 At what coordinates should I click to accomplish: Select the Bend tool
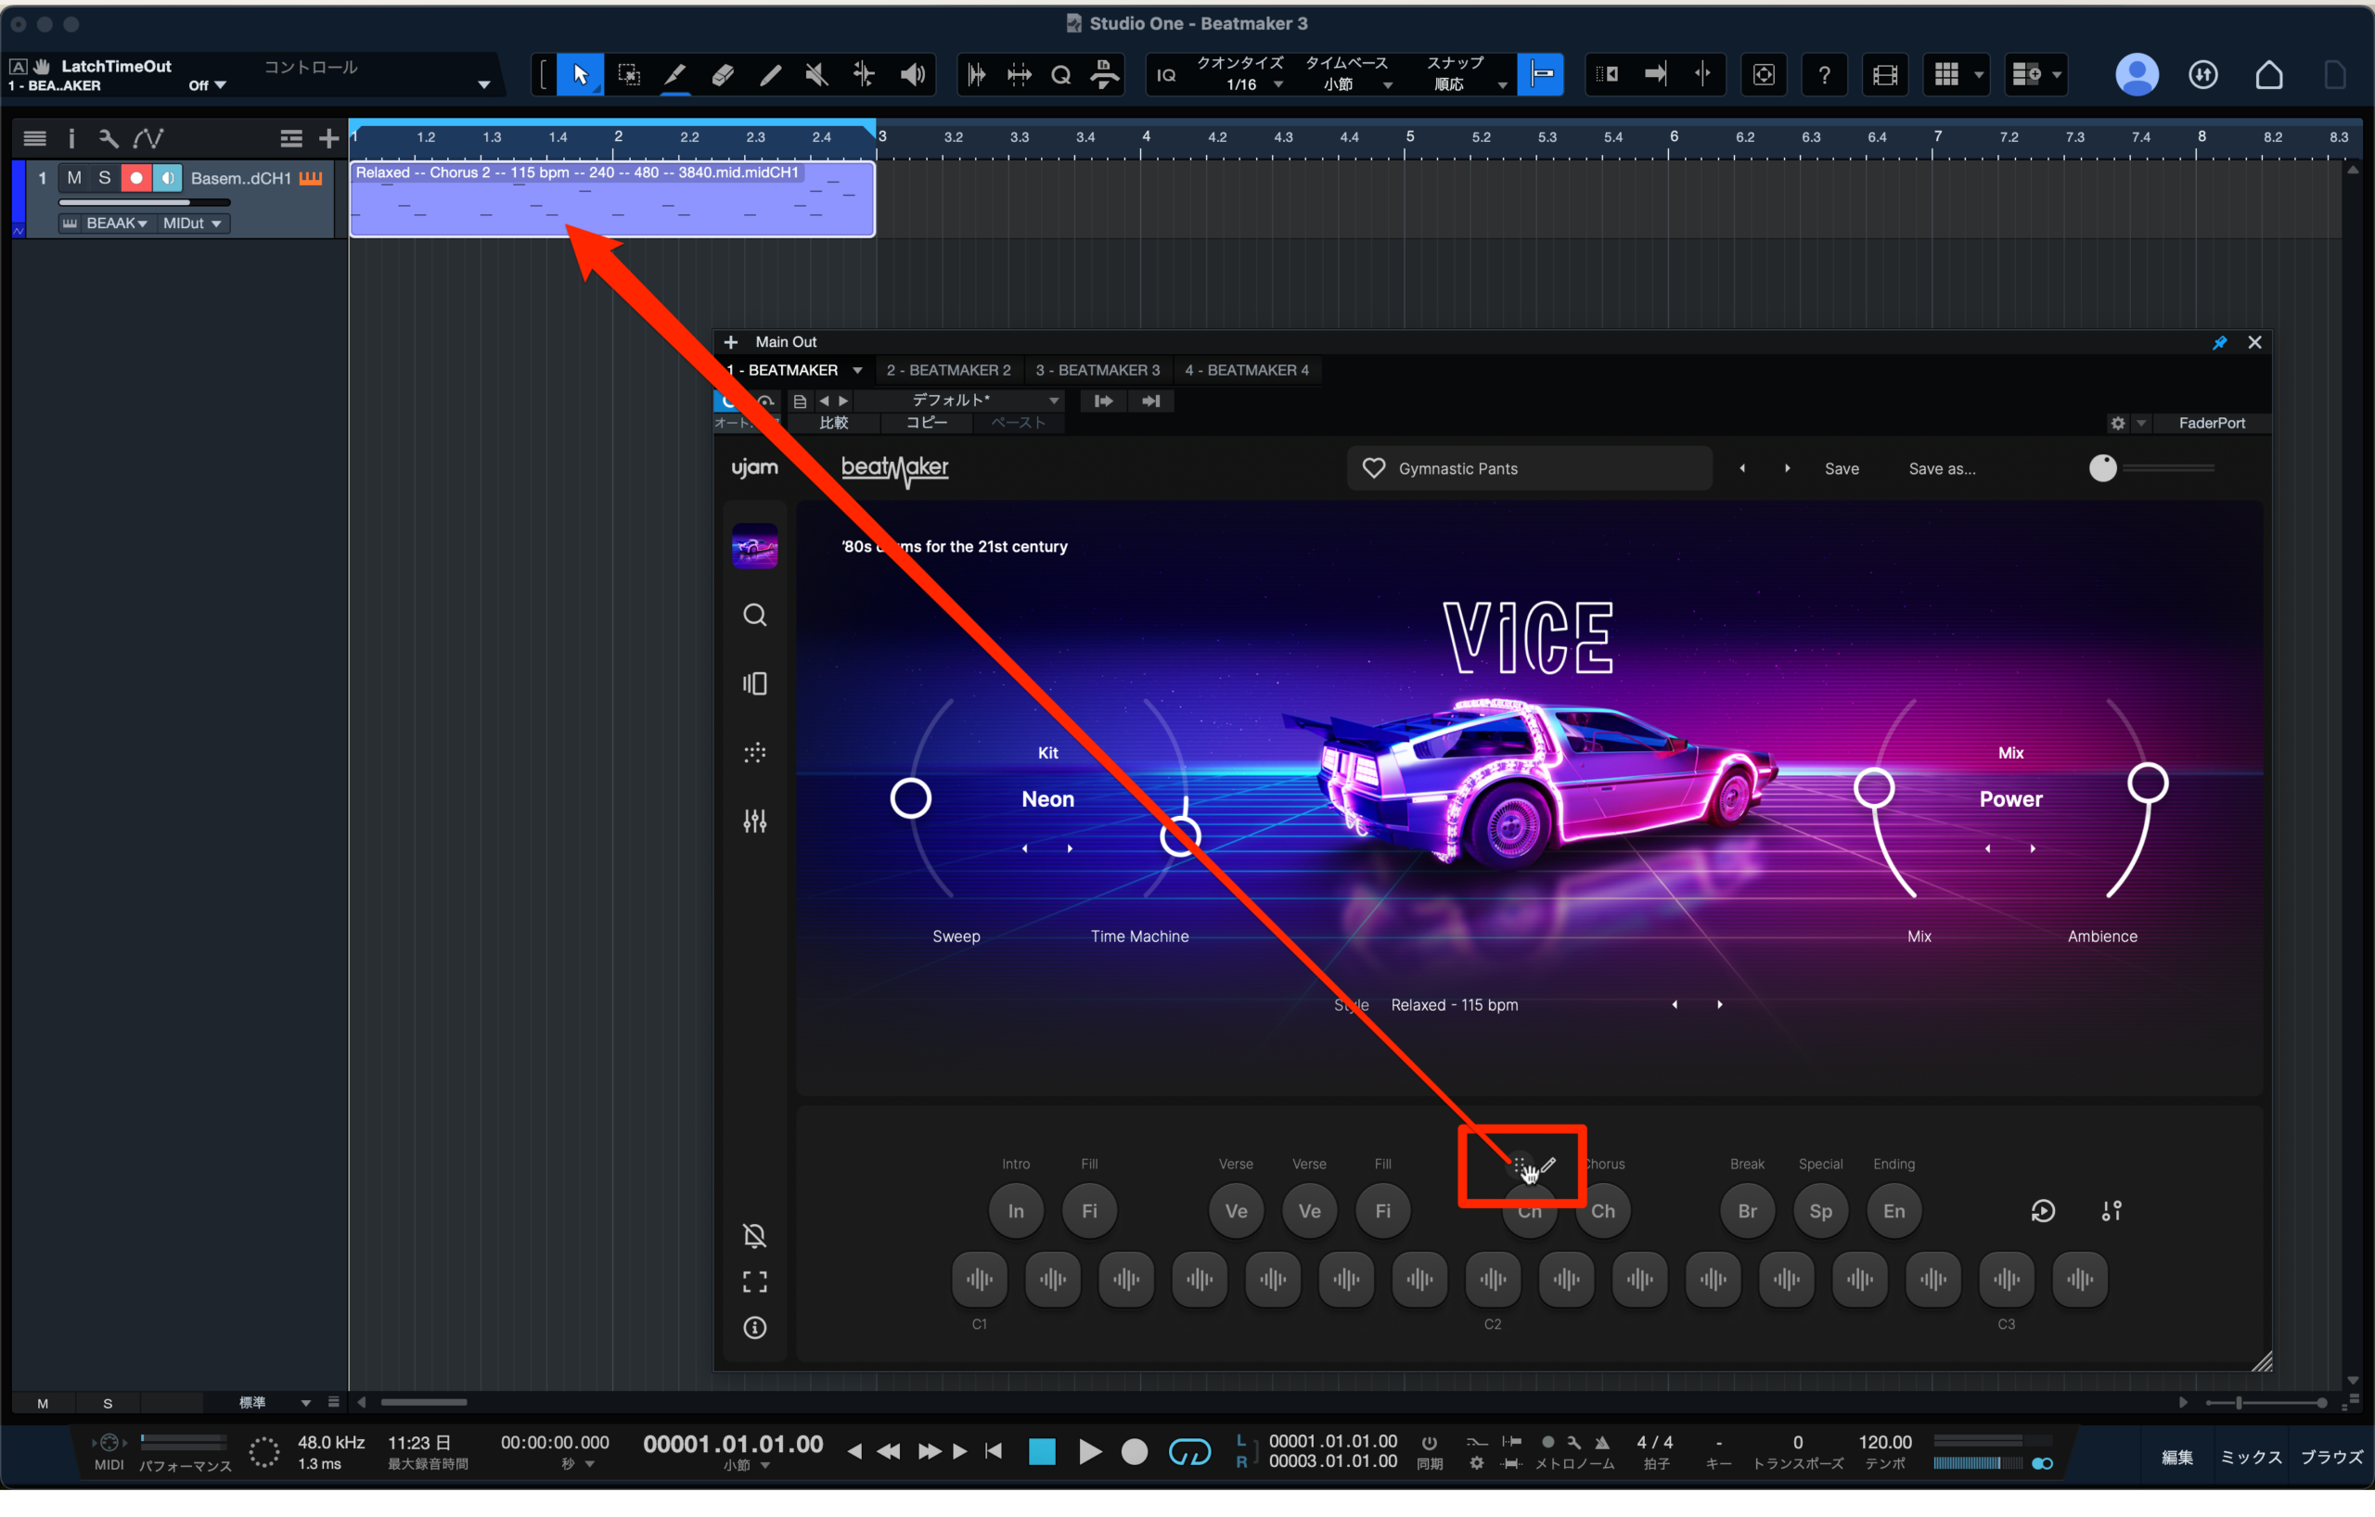[863, 75]
